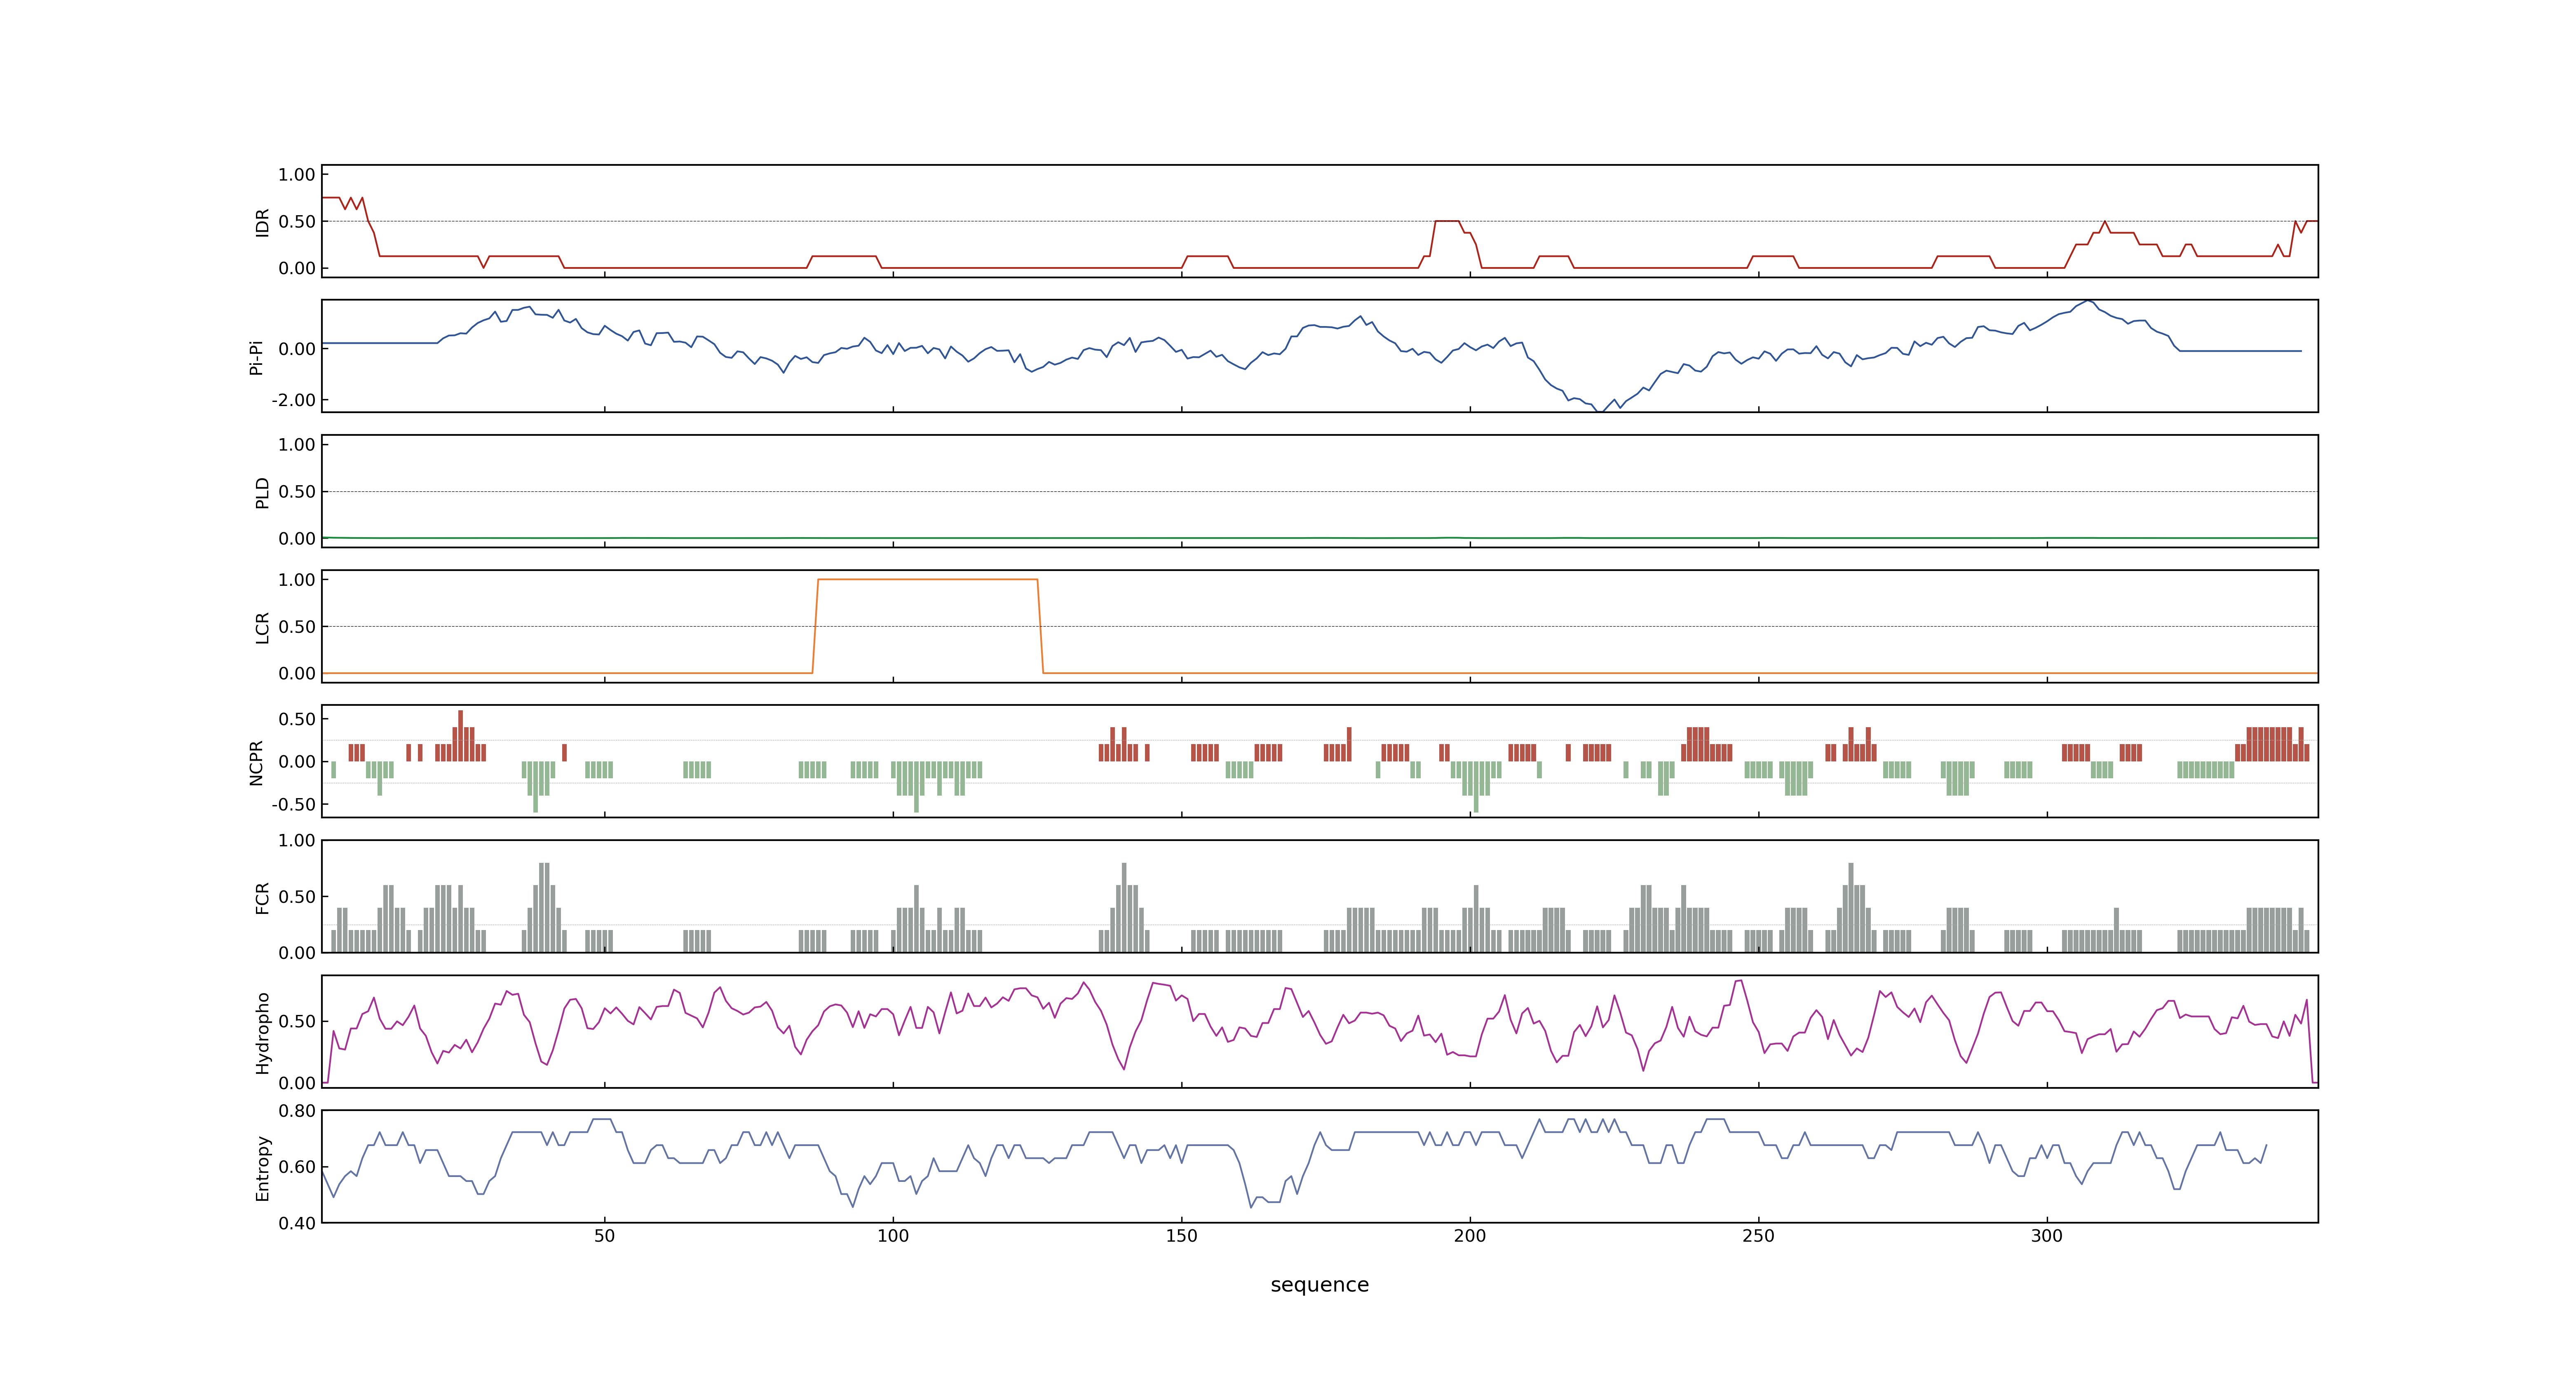Click the 1.00 tick of FCR panel
This screenshot has width=2576, height=1374.
(297, 841)
